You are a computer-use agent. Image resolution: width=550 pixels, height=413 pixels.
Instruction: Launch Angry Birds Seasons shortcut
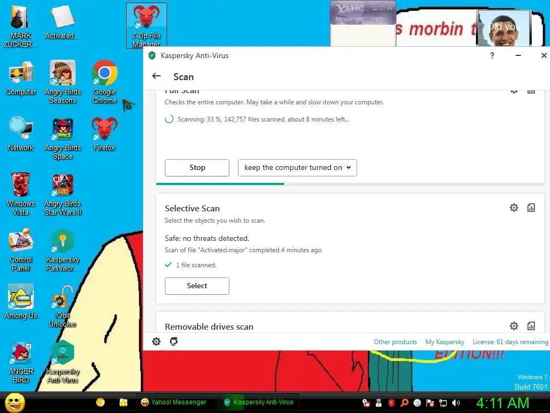point(62,82)
